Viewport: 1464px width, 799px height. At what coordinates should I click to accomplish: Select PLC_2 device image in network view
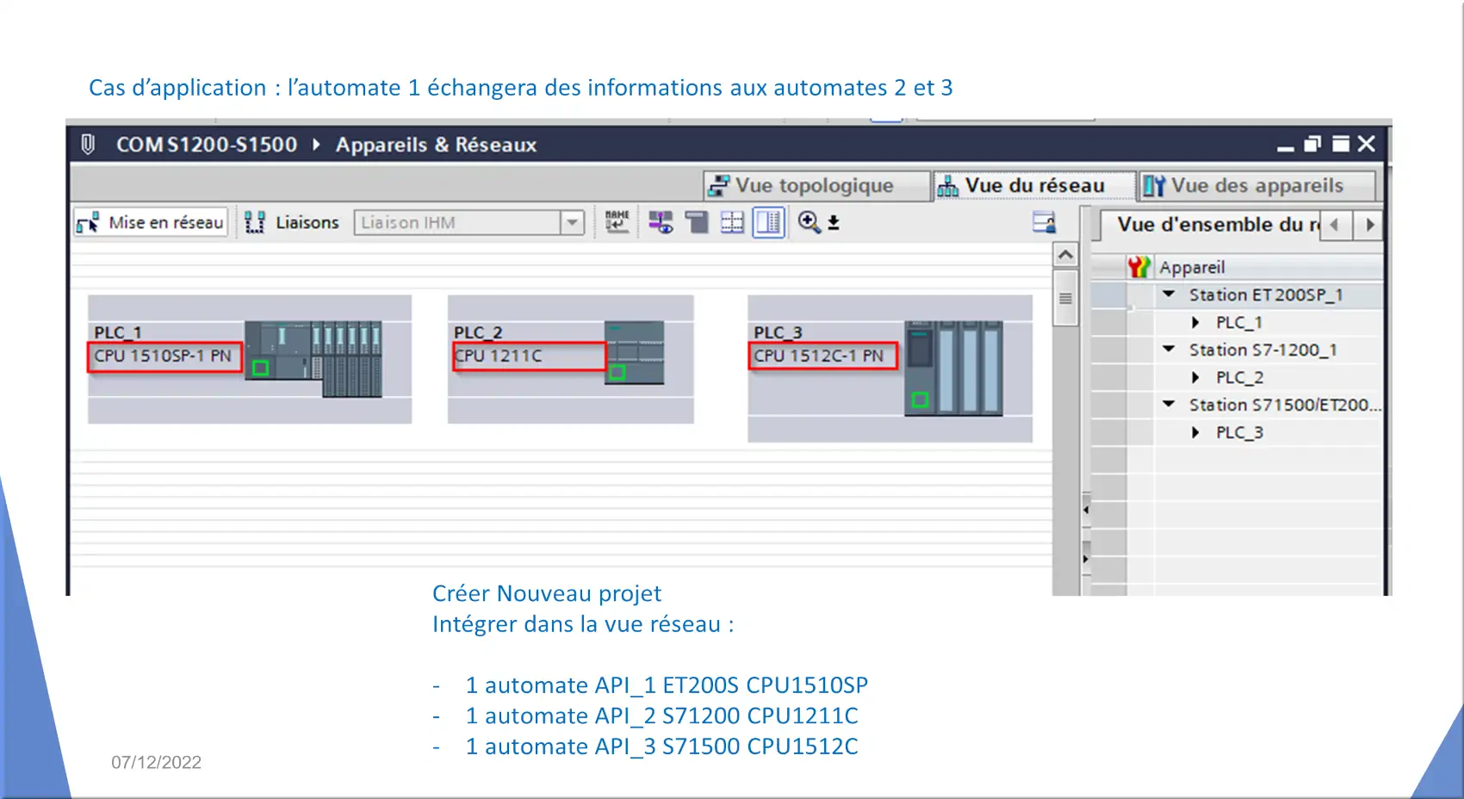point(635,352)
